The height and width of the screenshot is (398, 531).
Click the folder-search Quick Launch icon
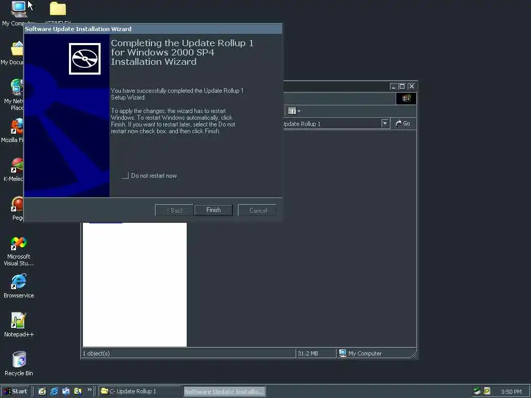[x=78, y=391]
